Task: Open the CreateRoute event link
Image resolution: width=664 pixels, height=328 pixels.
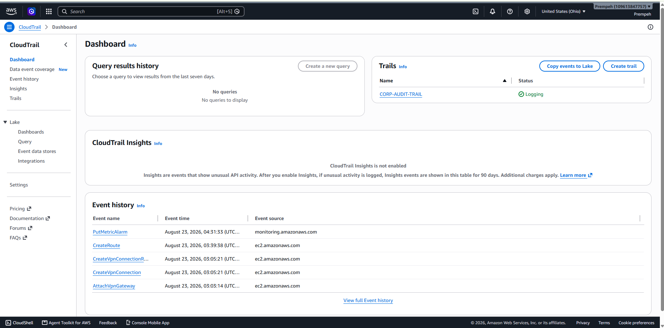Action: coord(106,245)
